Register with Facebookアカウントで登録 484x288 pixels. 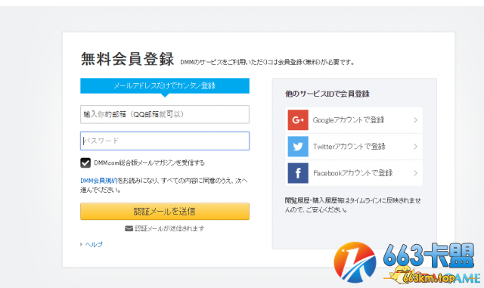pos(354,173)
